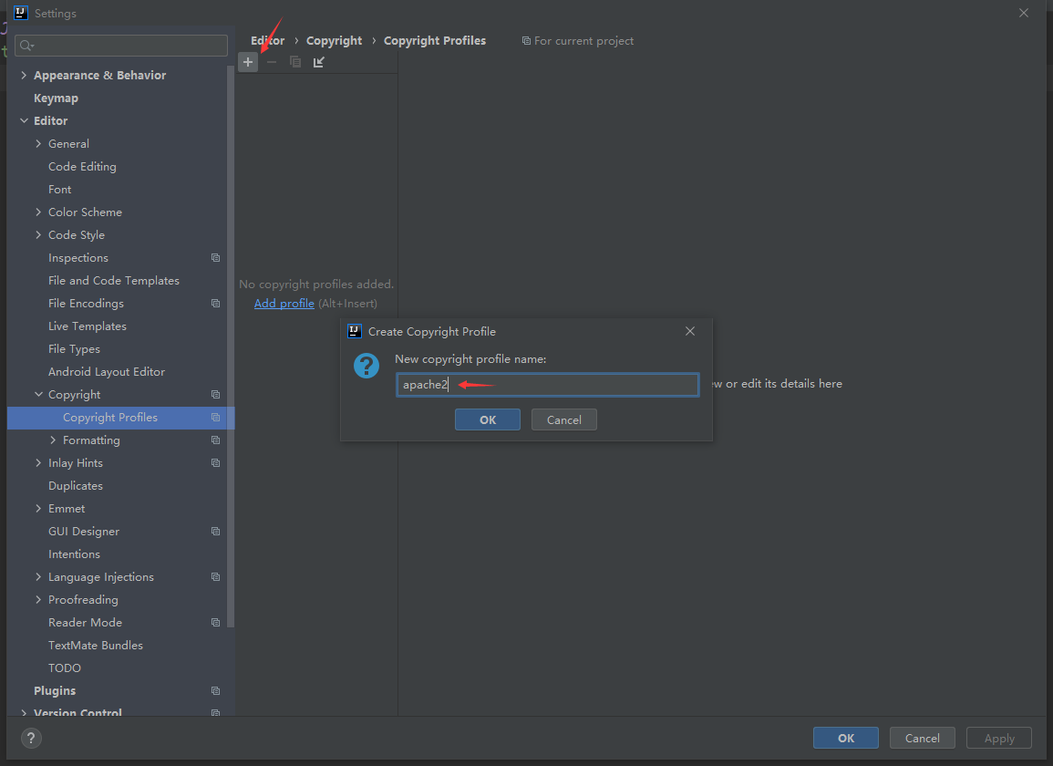The image size is (1053, 766).
Task: Click the project-level icon beside Formatting
Action: coord(215,440)
